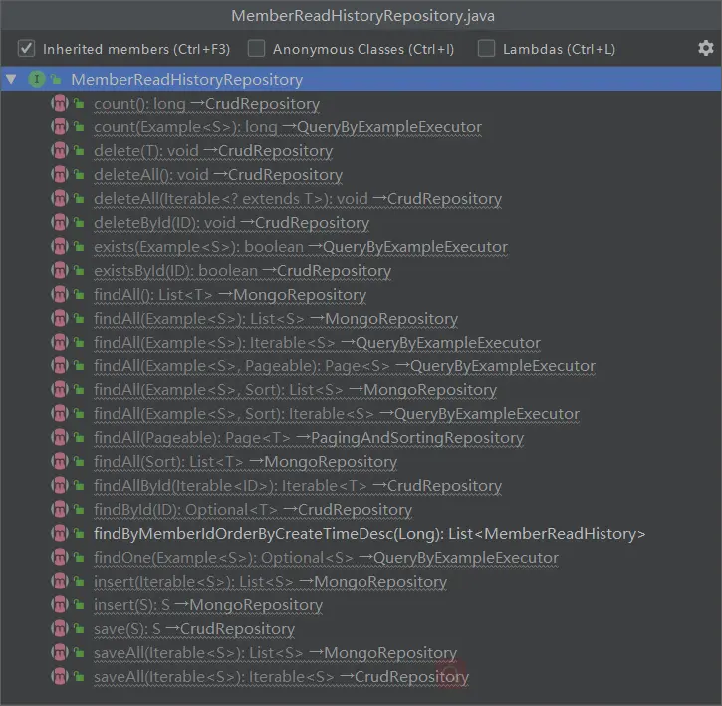The height and width of the screenshot is (706, 722).
Task: Select findAll(Example<S>, Pageable): Page<S> entry
Action: click(x=345, y=366)
